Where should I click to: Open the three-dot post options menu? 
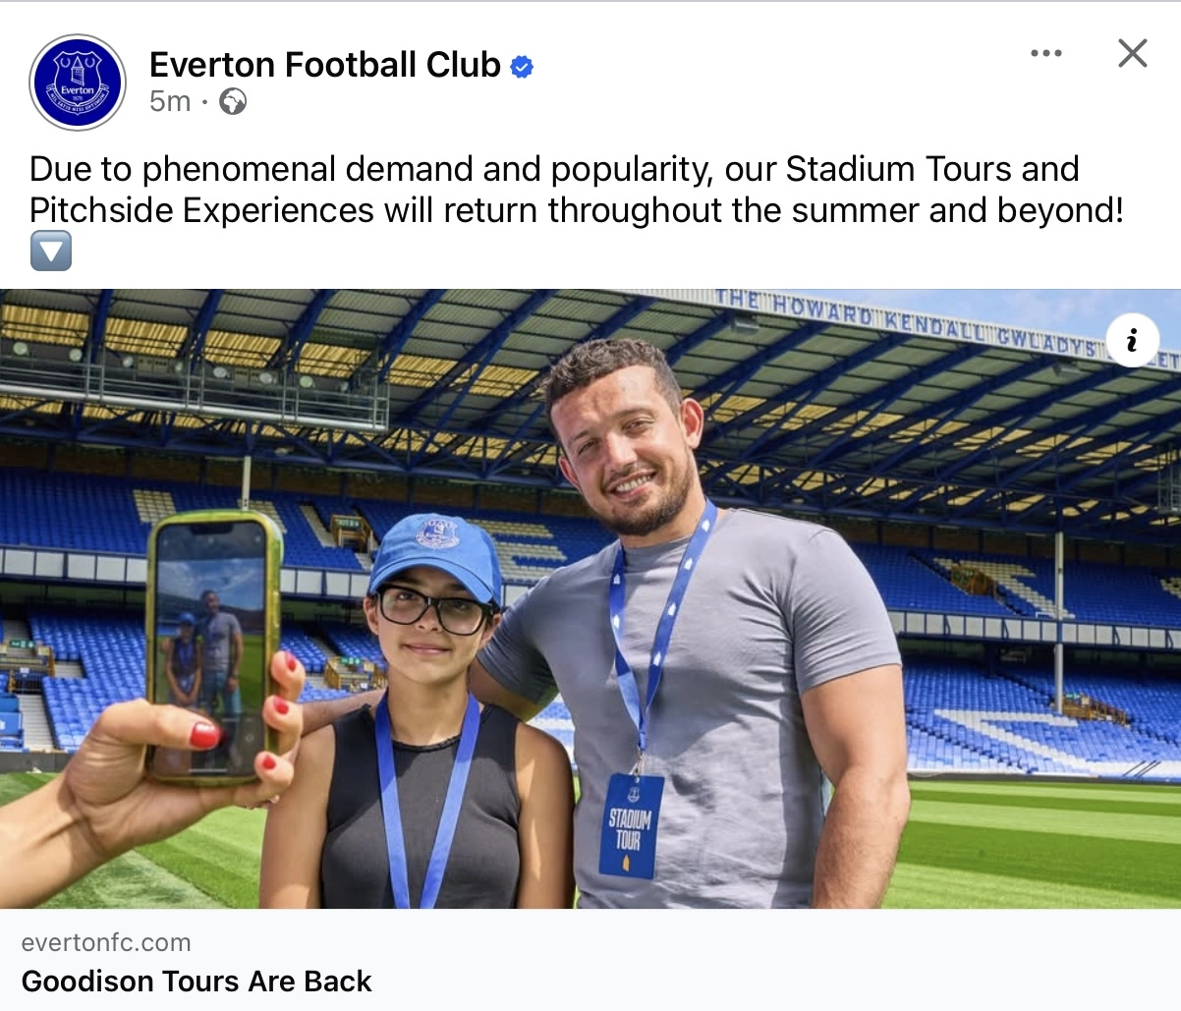point(1045,53)
